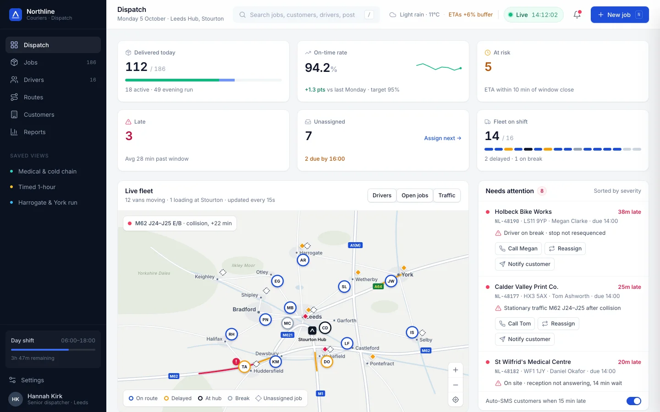This screenshot has height=412, width=660.
Task: Click Assign next link
Action: coord(443,138)
